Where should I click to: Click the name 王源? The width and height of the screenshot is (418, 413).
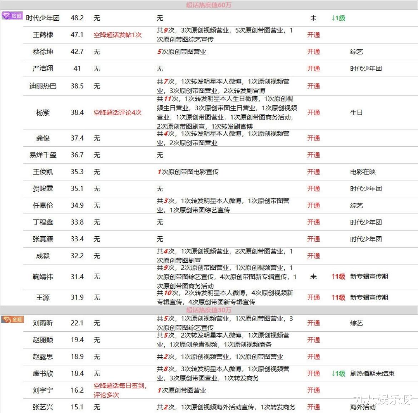pyautogui.click(x=43, y=297)
